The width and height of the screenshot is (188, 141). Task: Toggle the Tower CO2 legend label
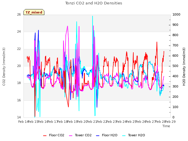tap(83, 135)
